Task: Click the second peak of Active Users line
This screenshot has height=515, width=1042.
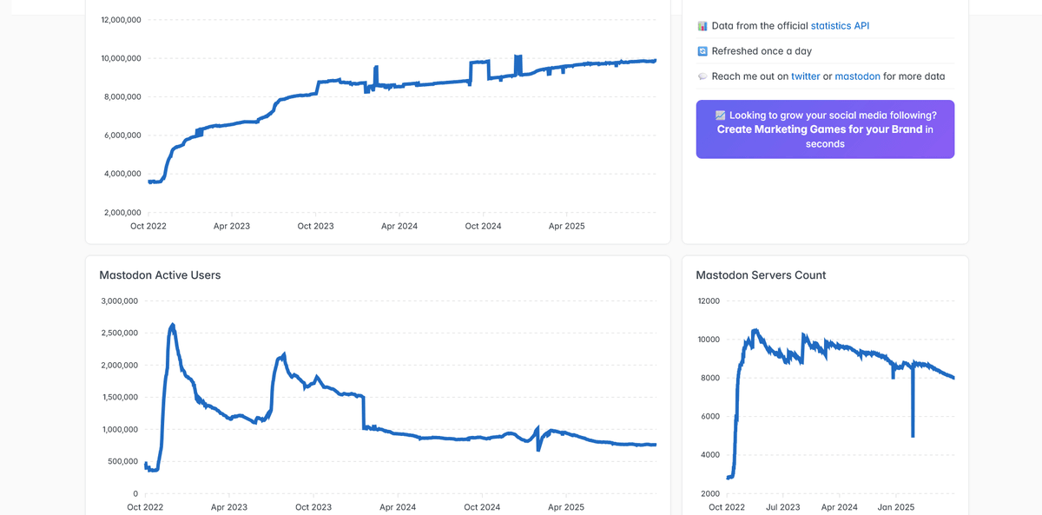Action: pyautogui.click(x=284, y=354)
